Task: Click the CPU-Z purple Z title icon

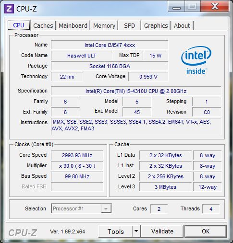Action: [9, 9]
